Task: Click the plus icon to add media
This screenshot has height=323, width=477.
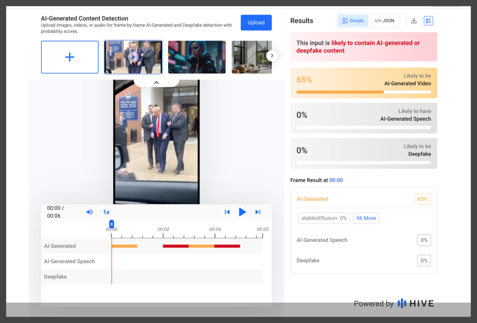Action: [70, 57]
